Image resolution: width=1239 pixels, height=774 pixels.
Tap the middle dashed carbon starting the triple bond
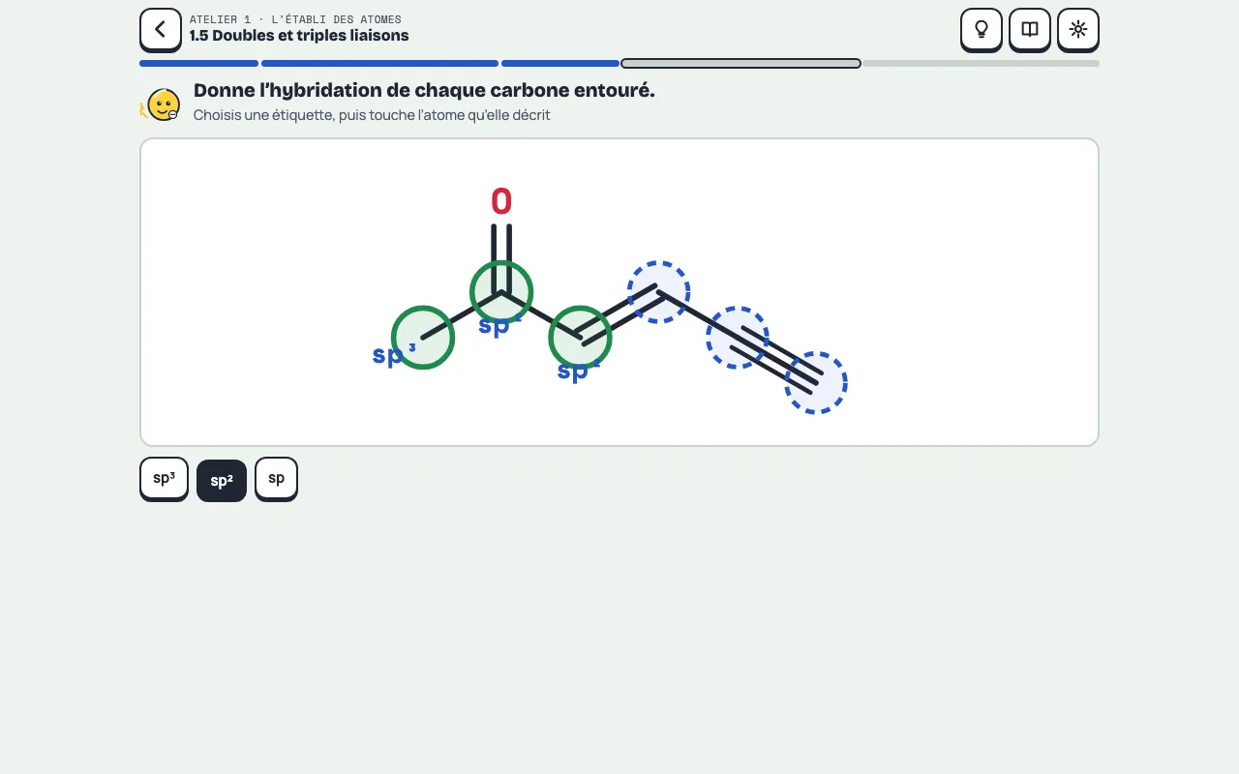(738, 338)
